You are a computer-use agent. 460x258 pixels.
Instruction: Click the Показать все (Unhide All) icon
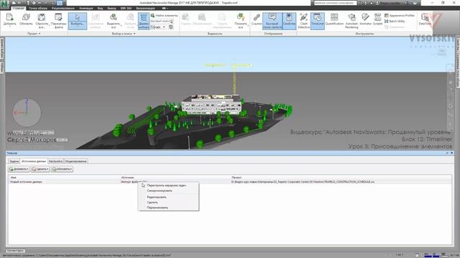click(241, 21)
